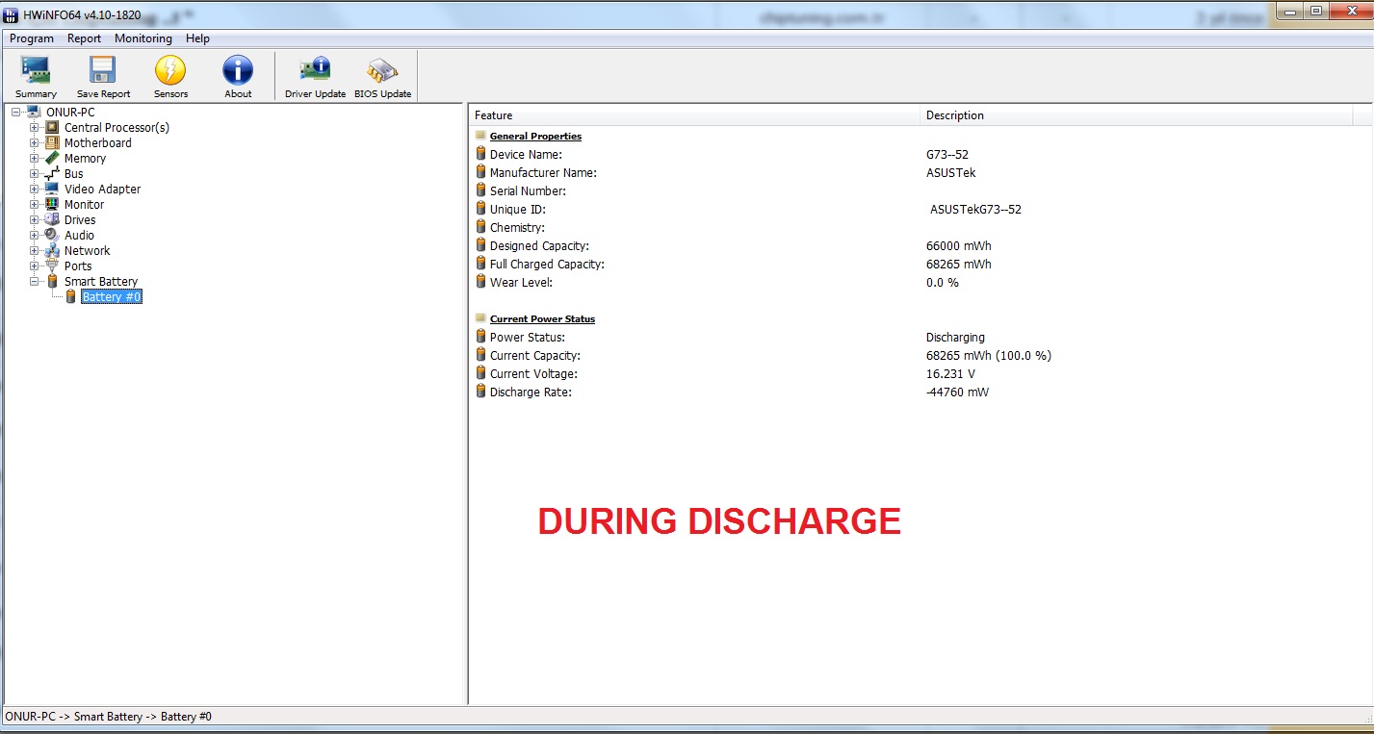Screen dimensions: 1374x734
Task: Select the Network tree label
Action: pyautogui.click(x=88, y=251)
